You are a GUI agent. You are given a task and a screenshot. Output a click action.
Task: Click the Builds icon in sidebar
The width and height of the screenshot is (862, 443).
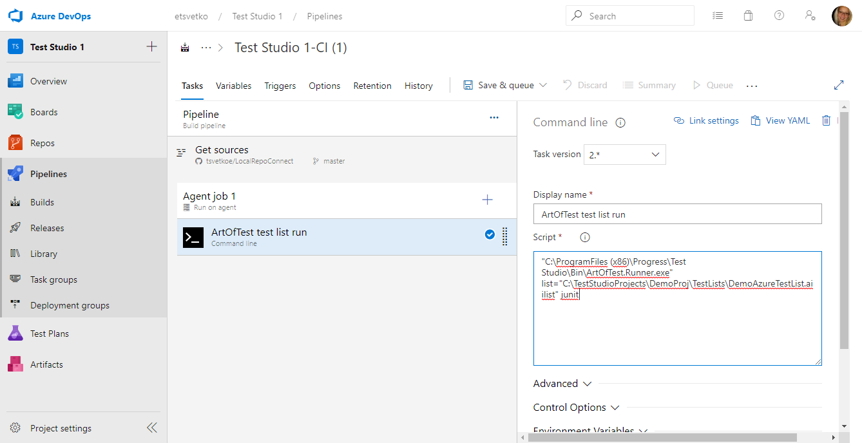pyautogui.click(x=15, y=202)
